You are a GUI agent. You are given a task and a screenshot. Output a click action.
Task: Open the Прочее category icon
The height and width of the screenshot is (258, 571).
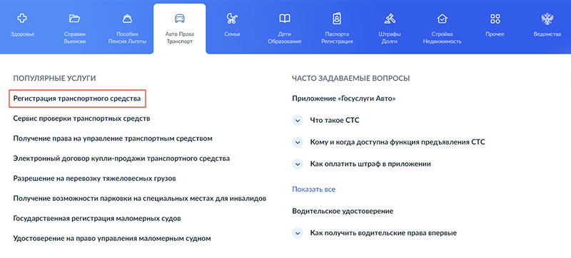(x=495, y=18)
